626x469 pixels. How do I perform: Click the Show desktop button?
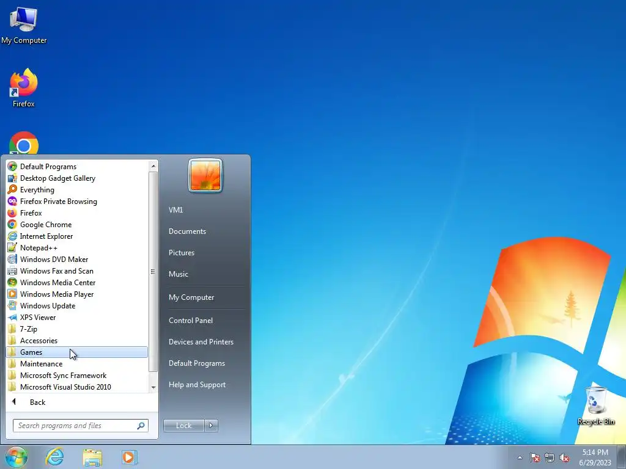pyautogui.click(x=621, y=457)
